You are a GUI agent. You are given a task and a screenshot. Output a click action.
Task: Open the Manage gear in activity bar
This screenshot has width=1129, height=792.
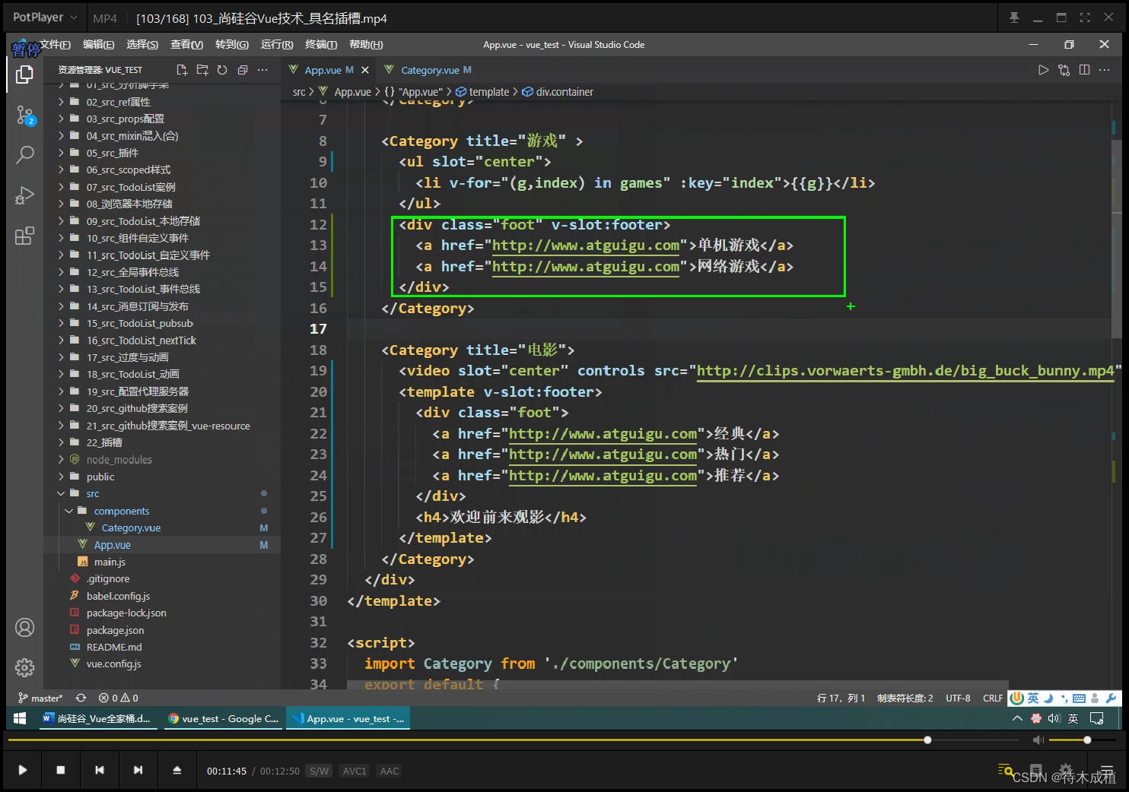(x=24, y=667)
